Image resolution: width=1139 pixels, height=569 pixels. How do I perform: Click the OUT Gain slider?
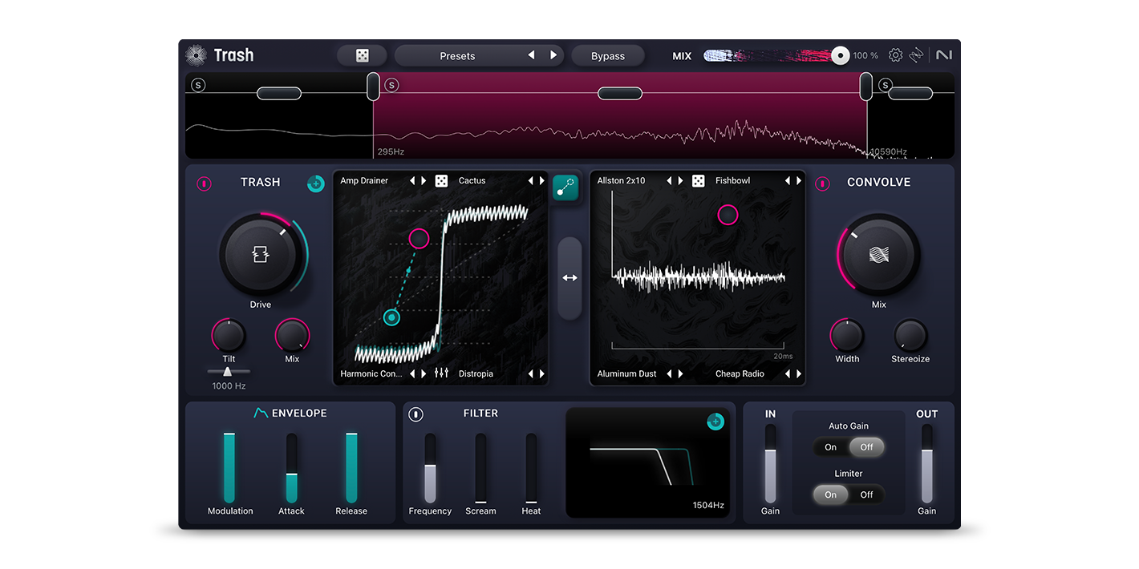[x=927, y=464]
